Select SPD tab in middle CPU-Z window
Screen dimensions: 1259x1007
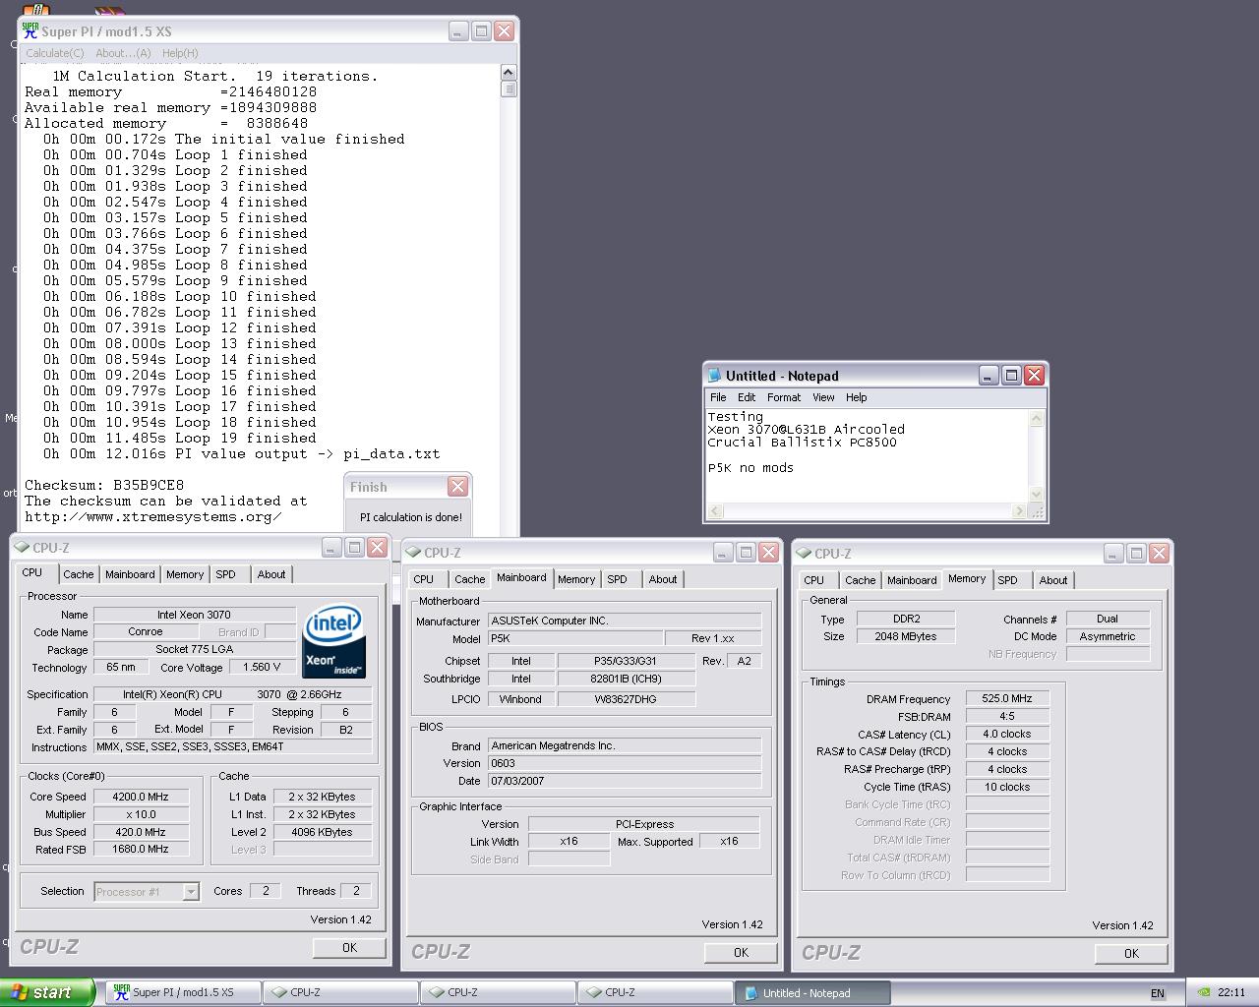pos(618,579)
